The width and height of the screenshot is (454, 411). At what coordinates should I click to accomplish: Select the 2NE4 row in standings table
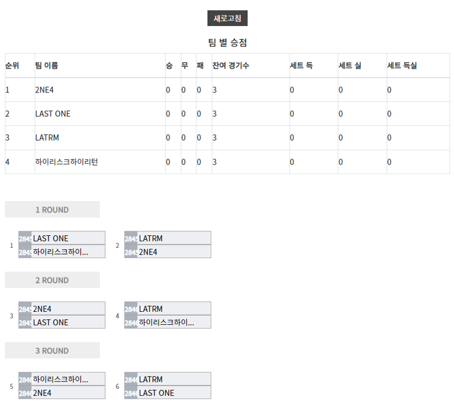228,90
